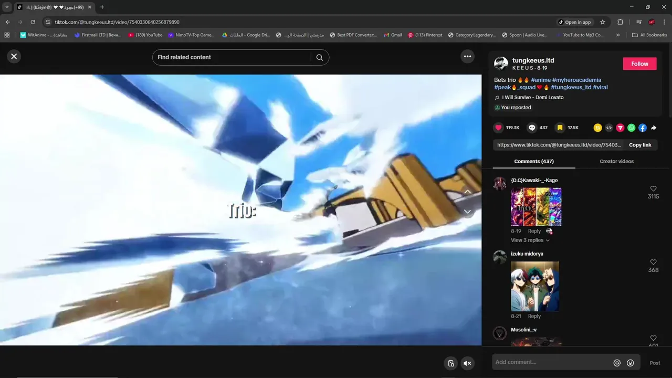Click the Copy link button
The height and width of the screenshot is (378, 672).
(x=640, y=145)
